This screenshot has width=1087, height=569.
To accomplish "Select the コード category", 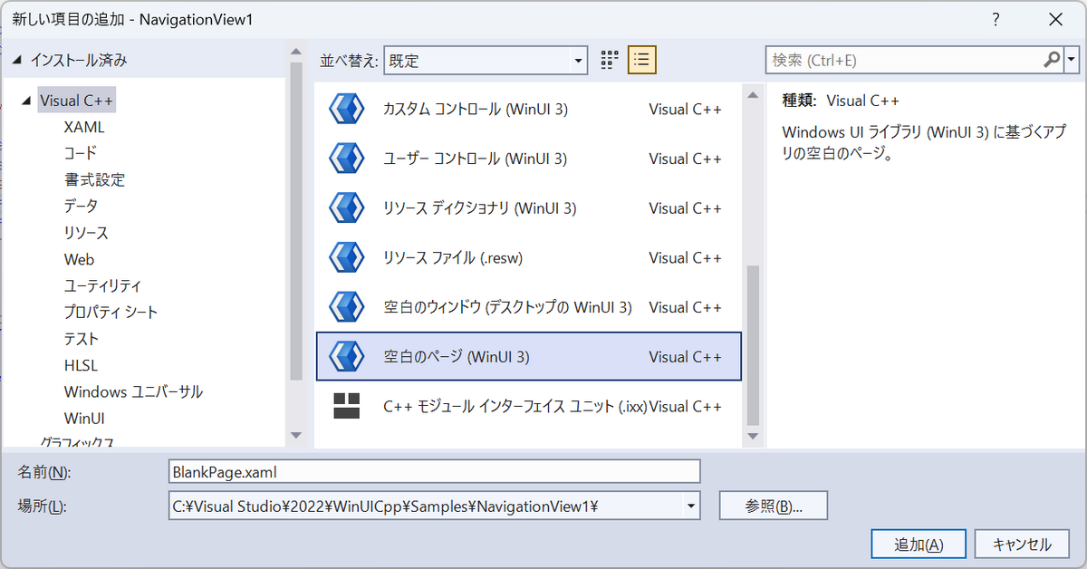I will coord(80,153).
